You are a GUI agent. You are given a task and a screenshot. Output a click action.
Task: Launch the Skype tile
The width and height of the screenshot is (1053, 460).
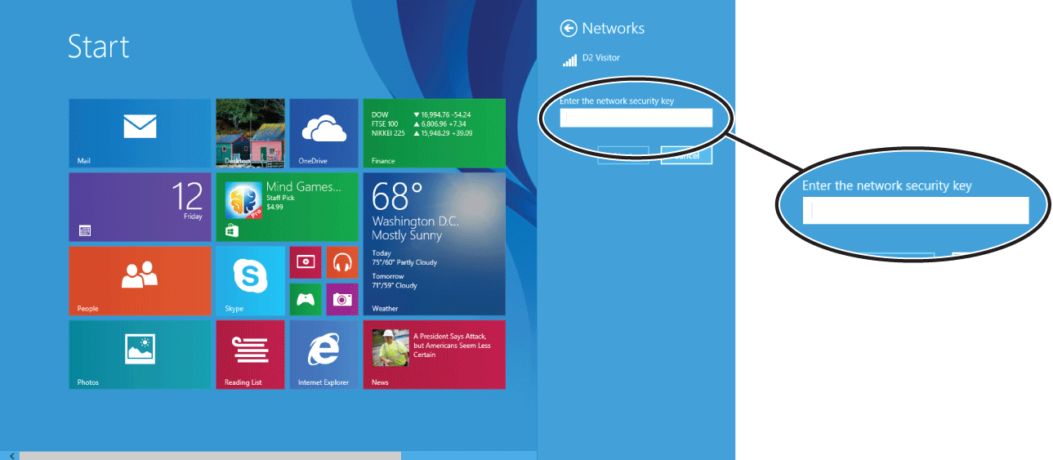(250, 280)
